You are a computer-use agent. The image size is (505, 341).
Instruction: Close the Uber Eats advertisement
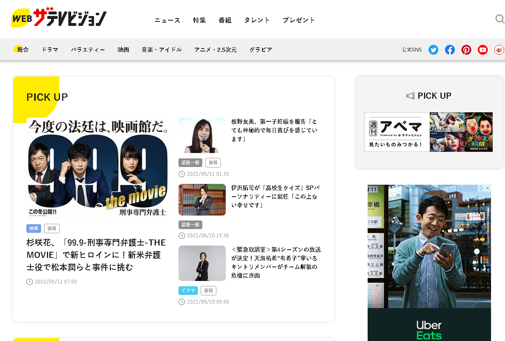coord(488,188)
